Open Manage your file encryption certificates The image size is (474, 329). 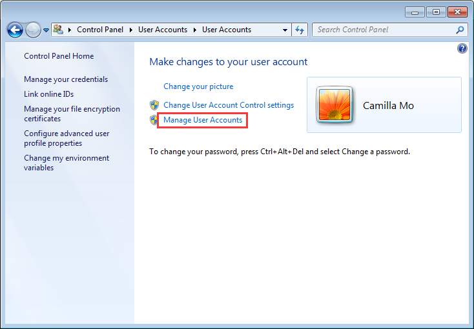click(x=72, y=114)
